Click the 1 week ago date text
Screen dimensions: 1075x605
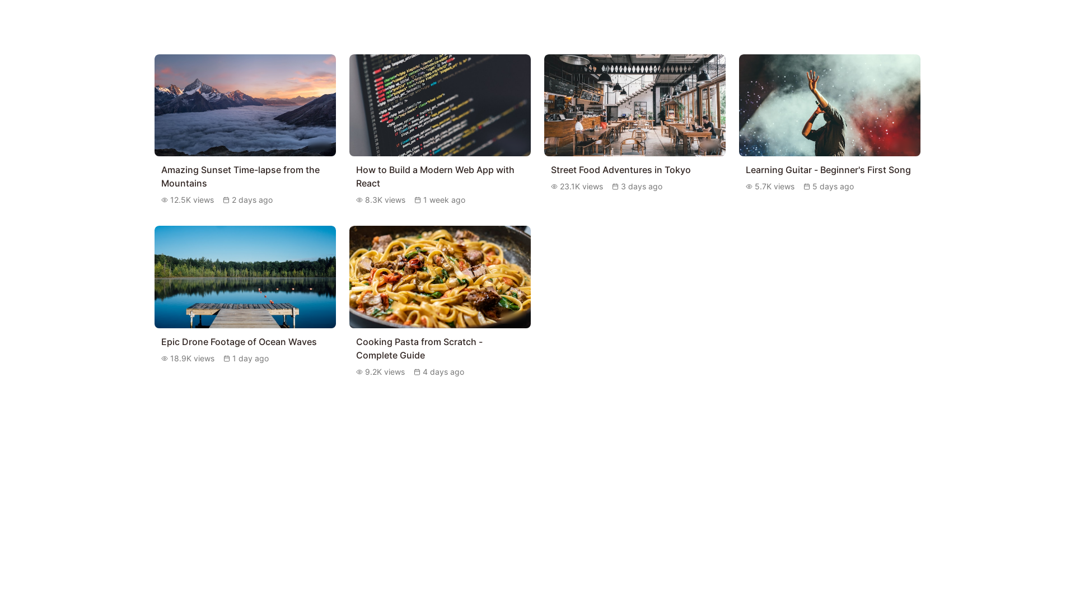click(x=444, y=200)
